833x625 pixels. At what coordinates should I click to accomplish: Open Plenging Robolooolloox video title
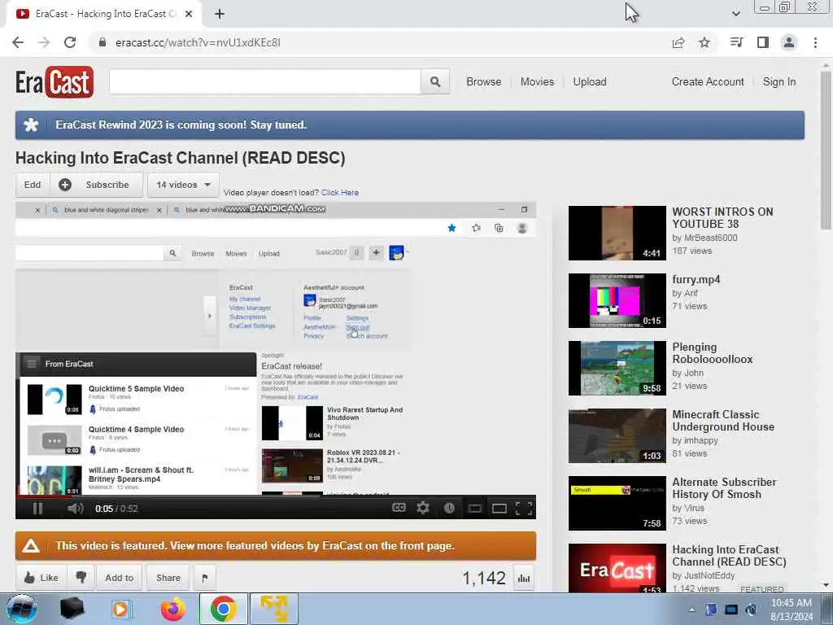coord(712,353)
